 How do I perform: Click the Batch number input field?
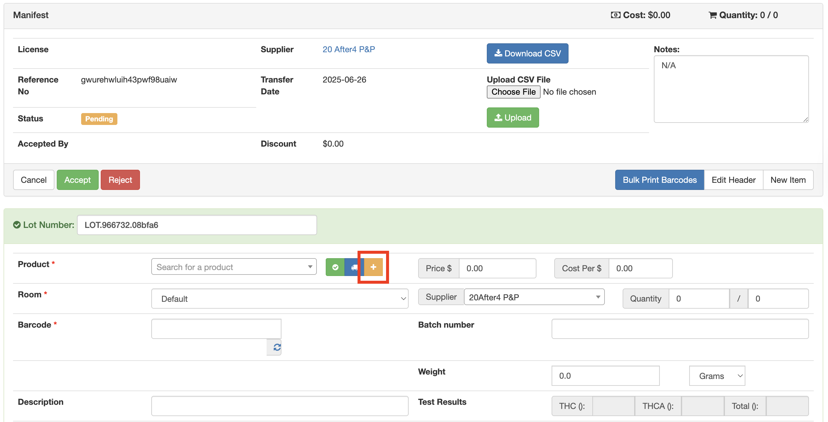coord(680,329)
